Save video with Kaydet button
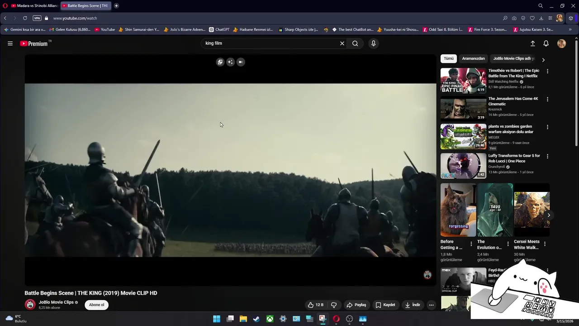This screenshot has height=326, width=579. [x=385, y=305]
